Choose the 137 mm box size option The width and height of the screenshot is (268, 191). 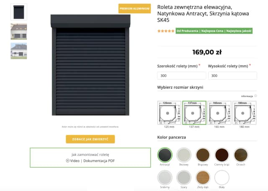coord(194,112)
